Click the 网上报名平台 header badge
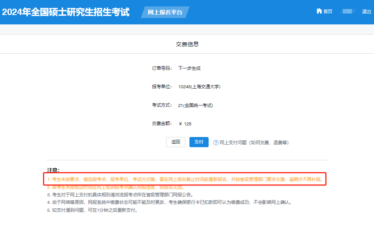Viewport: 374px width, 232px height. tap(165, 12)
